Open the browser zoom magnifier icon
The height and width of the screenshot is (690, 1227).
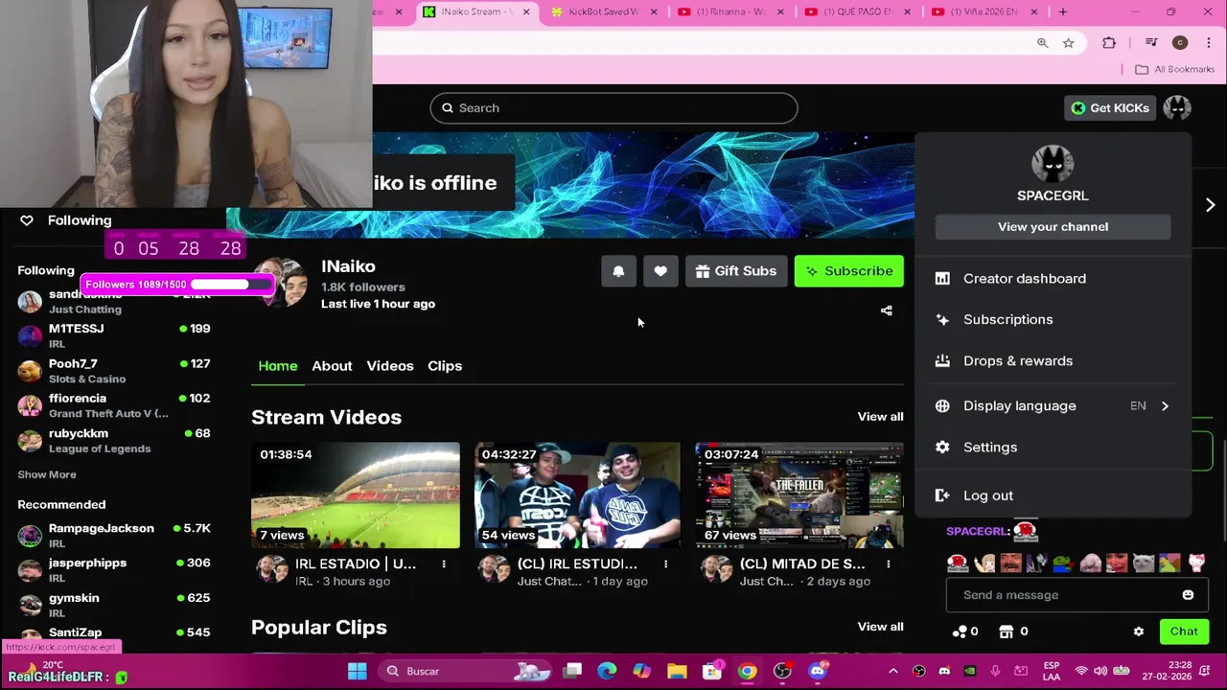tap(1042, 43)
